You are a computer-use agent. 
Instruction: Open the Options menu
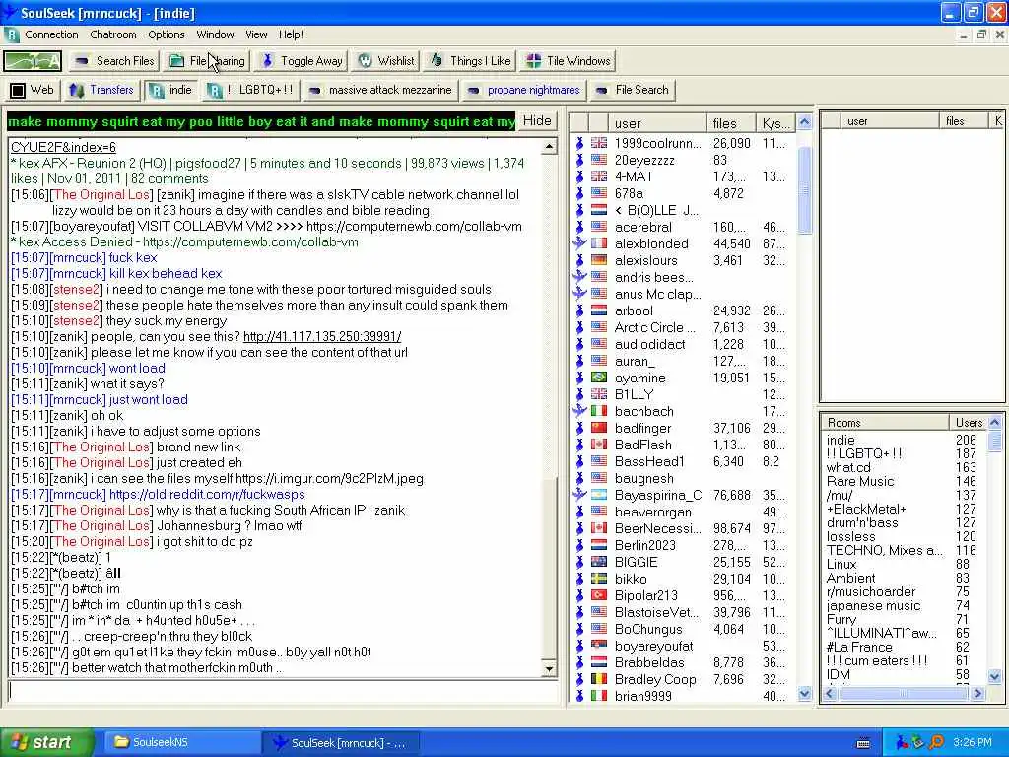pos(166,34)
